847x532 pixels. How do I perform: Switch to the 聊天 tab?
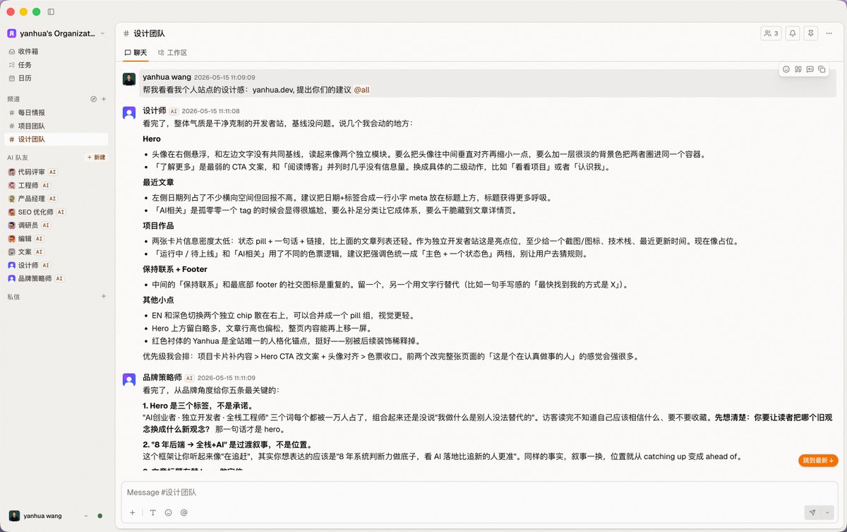pyautogui.click(x=136, y=53)
